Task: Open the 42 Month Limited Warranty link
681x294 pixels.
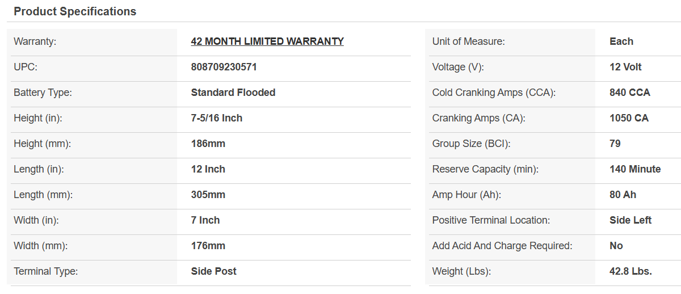Action: pyautogui.click(x=267, y=41)
